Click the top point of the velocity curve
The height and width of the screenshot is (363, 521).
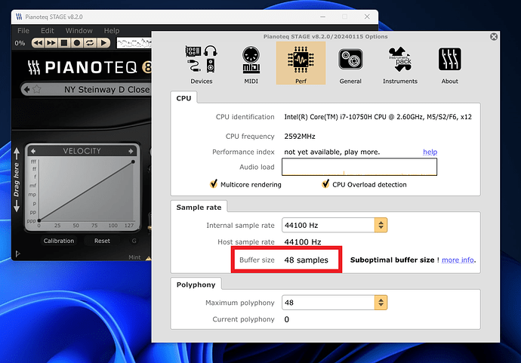coord(133,162)
